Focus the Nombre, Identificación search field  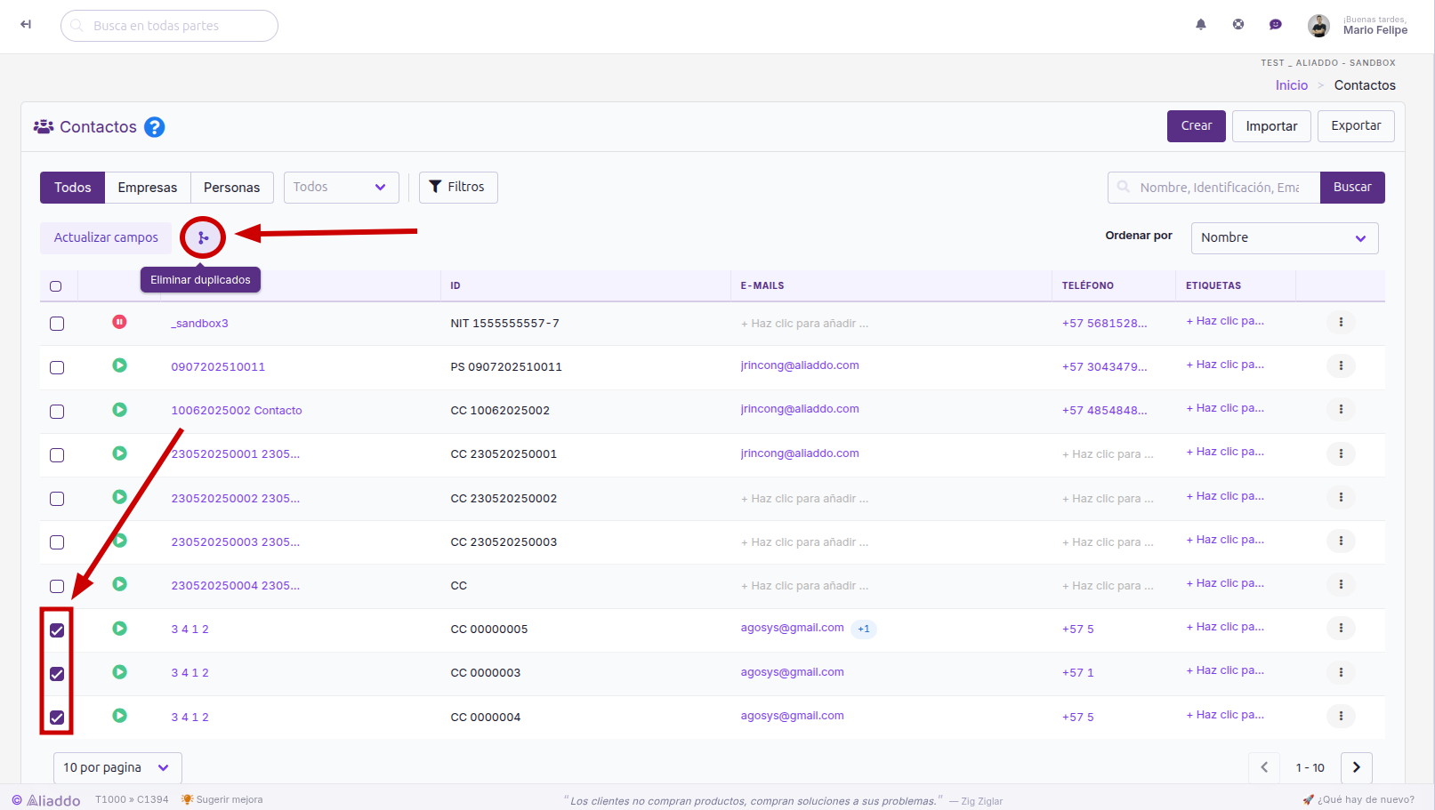point(1214,188)
